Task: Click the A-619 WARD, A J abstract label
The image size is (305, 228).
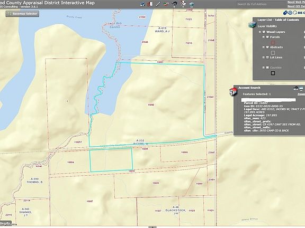Action: [x=163, y=30]
